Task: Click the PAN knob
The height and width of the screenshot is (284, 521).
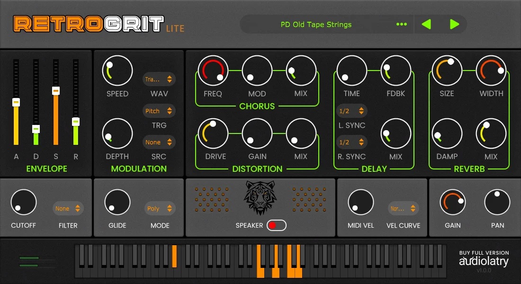Action: [497, 202]
